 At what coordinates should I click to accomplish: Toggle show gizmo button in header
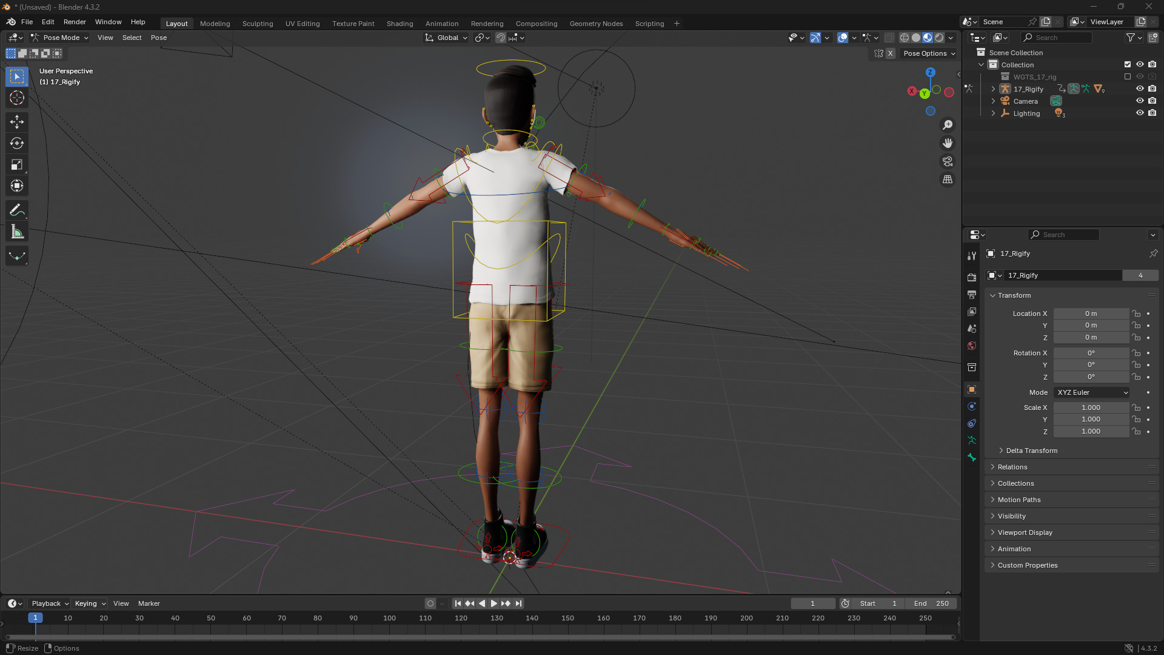(x=815, y=38)
